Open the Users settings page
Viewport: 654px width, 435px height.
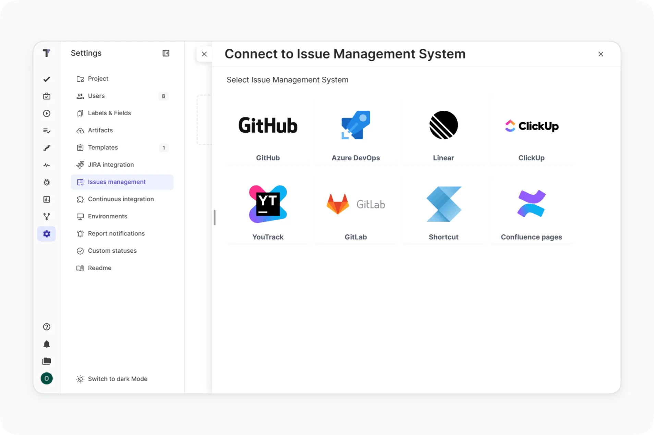(x=122, y=96)
